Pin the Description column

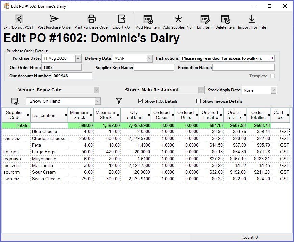[65, 115]
